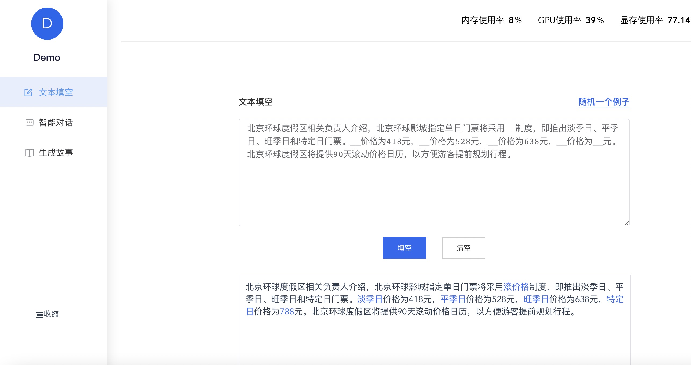The image size is (691, 365).
Task: Open the 生成故事 menu item
Action: point(56,153)
